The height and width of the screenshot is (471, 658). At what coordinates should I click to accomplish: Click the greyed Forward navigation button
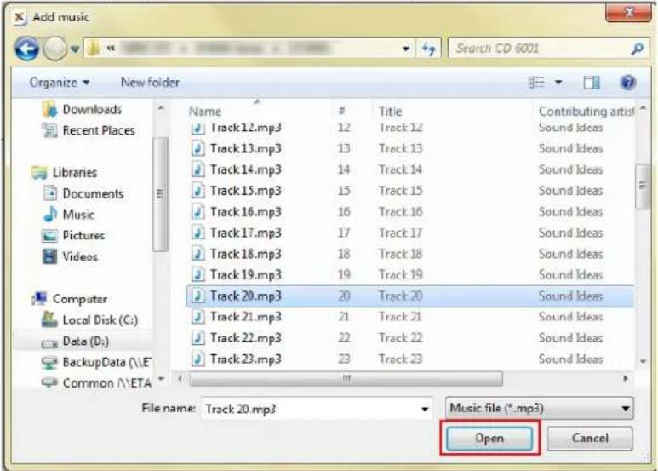pos(54,49)
